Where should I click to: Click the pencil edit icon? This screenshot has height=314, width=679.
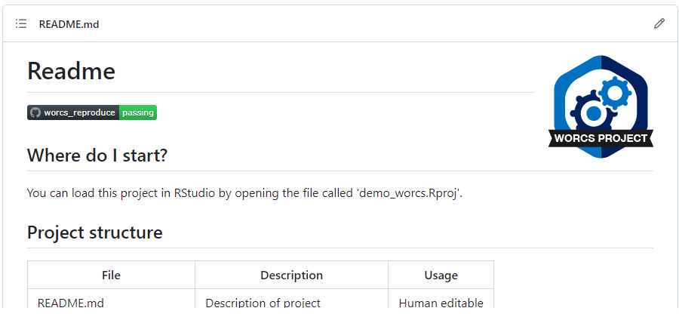[659, 24]
